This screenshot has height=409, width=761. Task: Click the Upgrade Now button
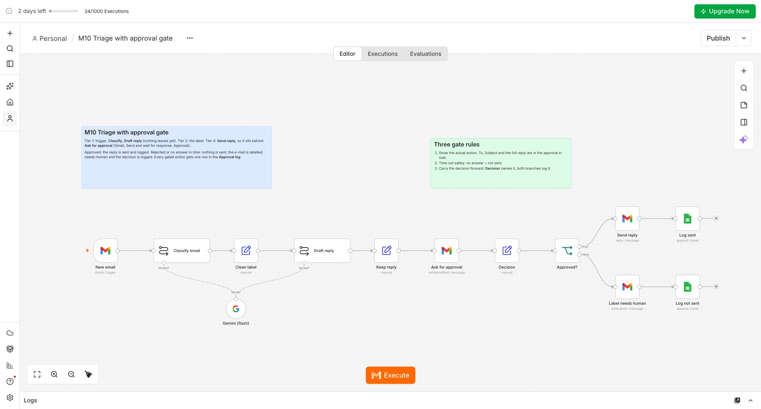[x=725, y=11]
